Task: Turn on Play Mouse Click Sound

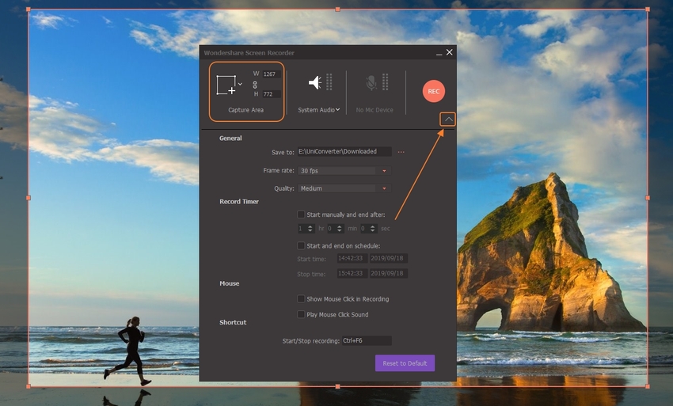Action: [301, 315]
